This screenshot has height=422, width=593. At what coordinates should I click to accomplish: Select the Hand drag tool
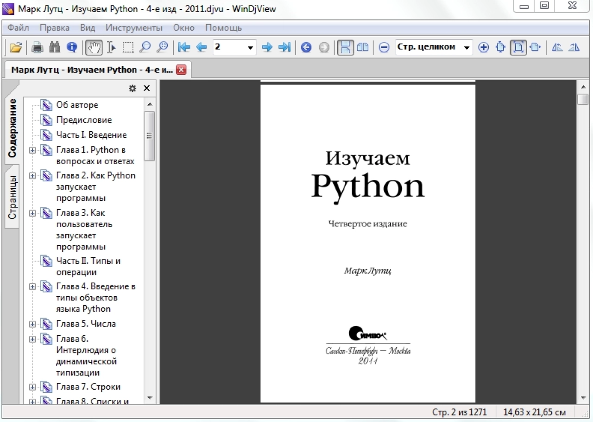95,47
